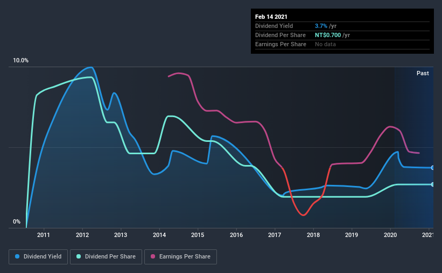Viewport: 442px width, 273px height.
Task: Click the NT$0.700 dividend per share value
Action: pyautogui.click(x=328, y=35)
